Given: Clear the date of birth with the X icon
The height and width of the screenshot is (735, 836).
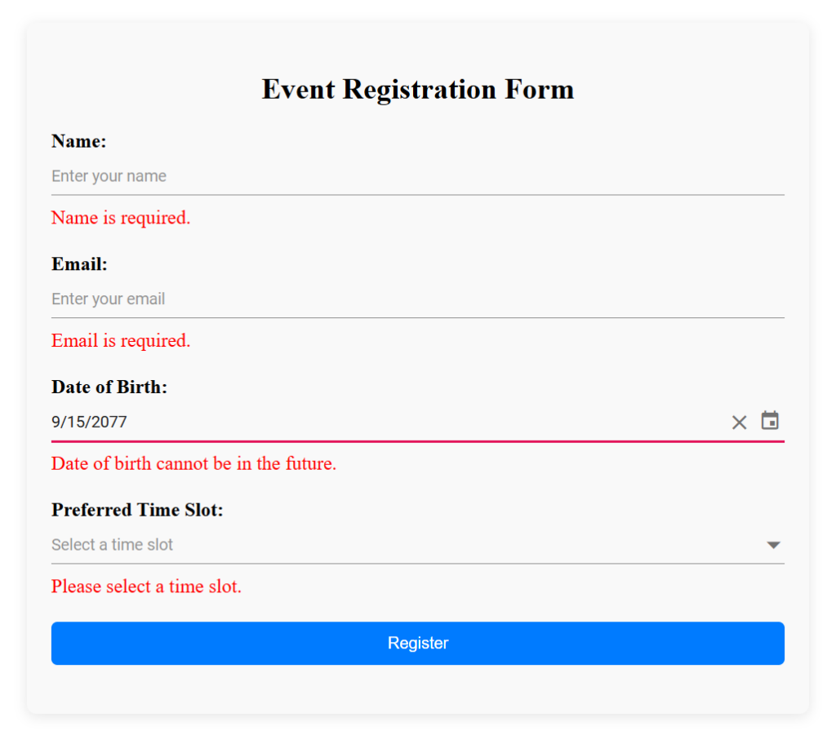Looking at the screenshot, I should coord(739,422).
